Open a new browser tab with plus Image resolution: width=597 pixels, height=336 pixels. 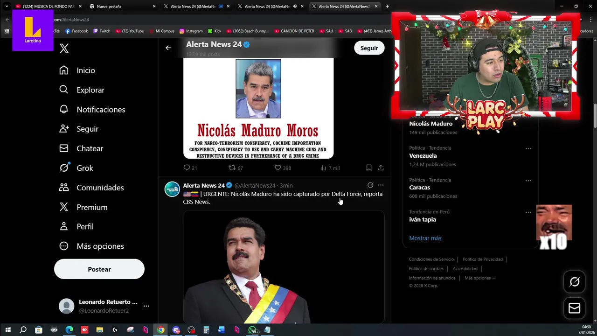pos(387,7)
